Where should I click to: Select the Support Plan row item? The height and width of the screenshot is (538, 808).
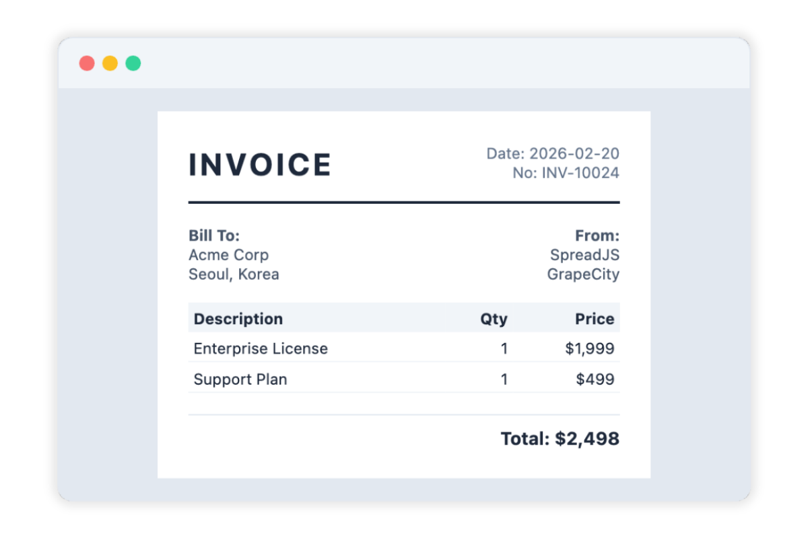[240, 379]
